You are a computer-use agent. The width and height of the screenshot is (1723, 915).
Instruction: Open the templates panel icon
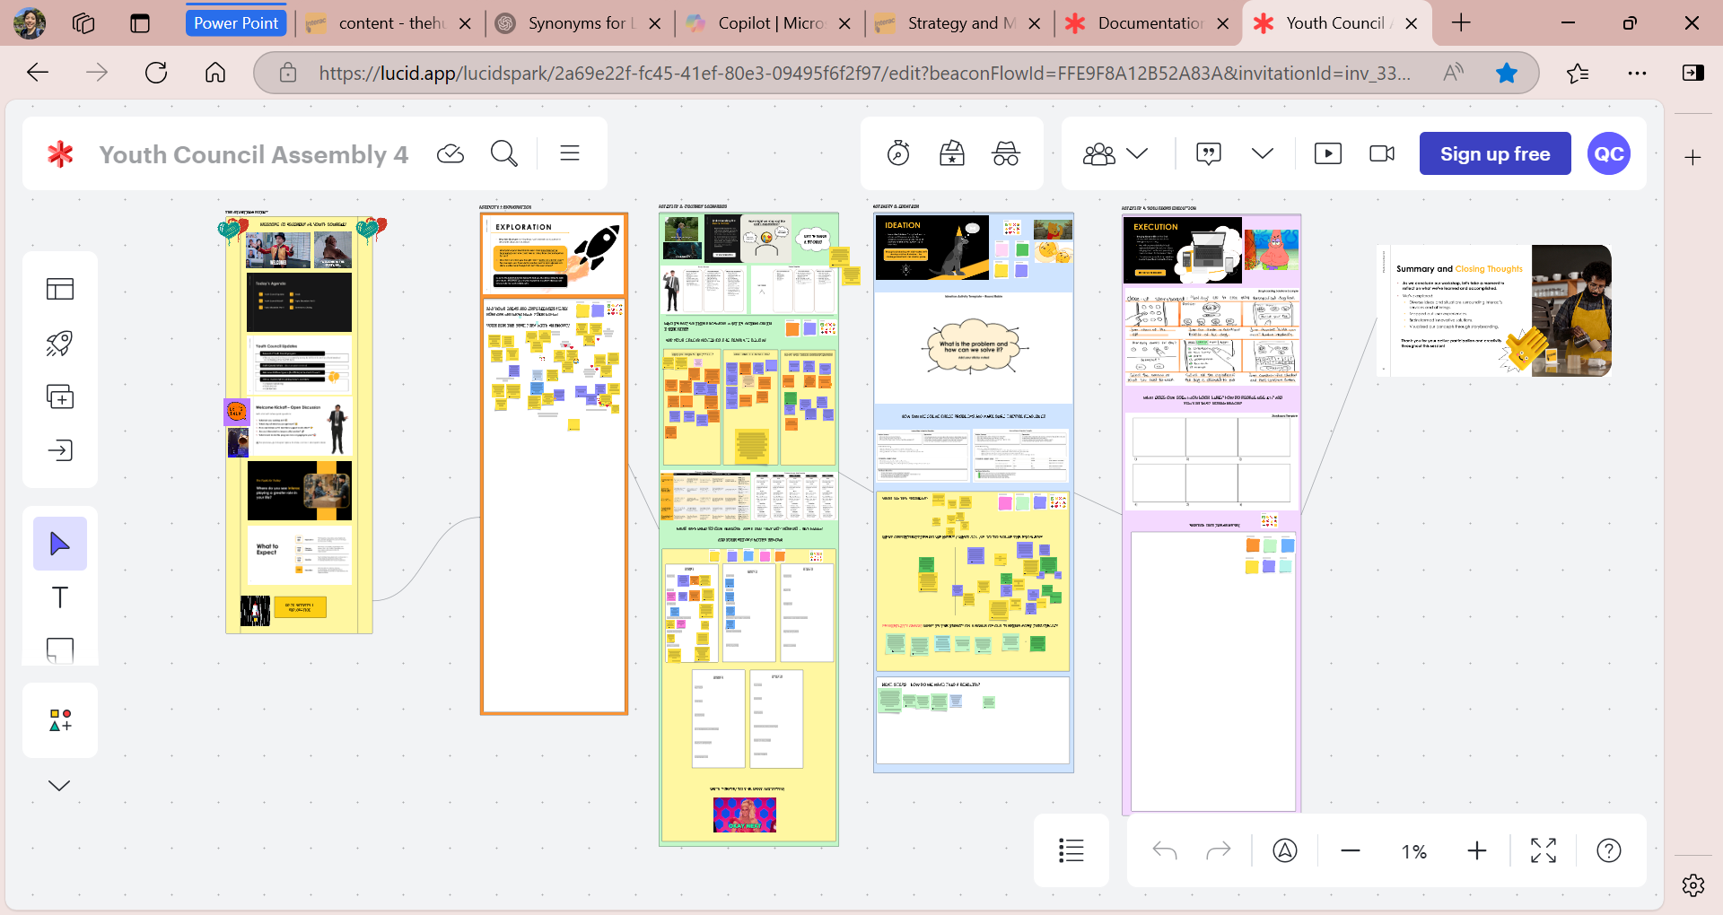click(59, 289)
